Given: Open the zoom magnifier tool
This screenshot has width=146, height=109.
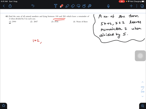Looking at the screenshot, I should 143,106.
